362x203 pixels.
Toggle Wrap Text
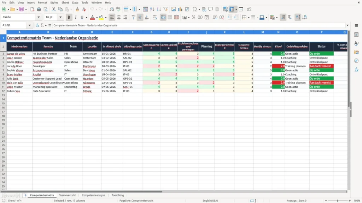(155, 17)
